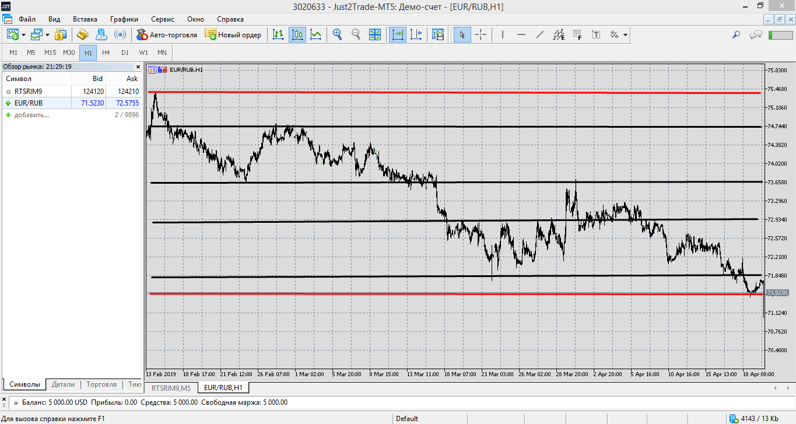
Task: Click добавить... to add symbol
Action: point(31,115)
